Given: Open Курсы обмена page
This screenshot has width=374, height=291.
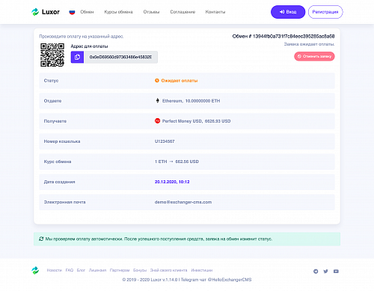Looking at the screenshot, I should (x=118, y=12).
